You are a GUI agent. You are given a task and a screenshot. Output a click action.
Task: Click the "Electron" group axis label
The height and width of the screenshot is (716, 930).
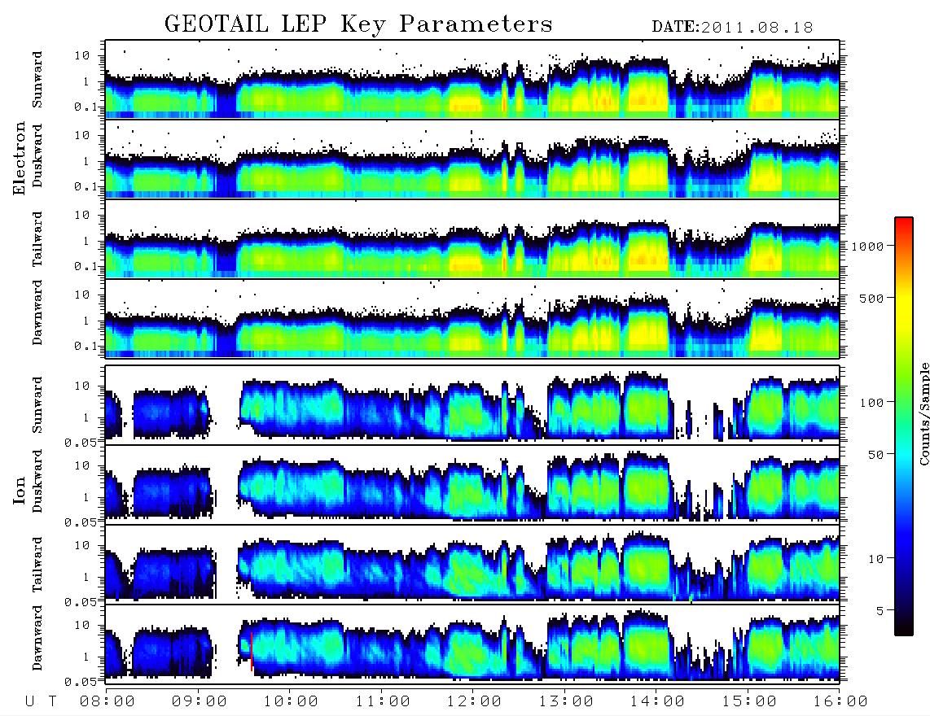click(x=20, y=159)
